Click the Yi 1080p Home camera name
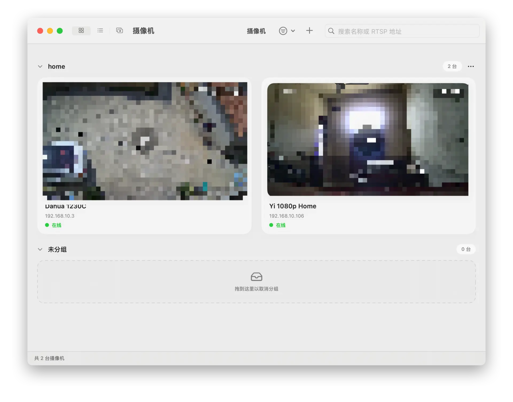This screenshot has width=513, height=402. coord(293,206)
